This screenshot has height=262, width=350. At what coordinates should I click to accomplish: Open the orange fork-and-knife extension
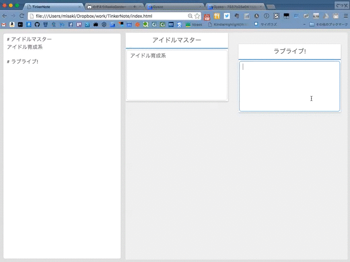coord(217,16)
